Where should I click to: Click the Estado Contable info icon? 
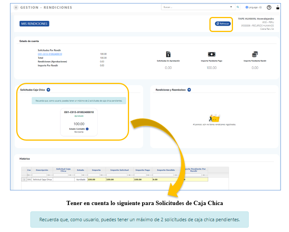pyautogui.click(x=87, y=129)
